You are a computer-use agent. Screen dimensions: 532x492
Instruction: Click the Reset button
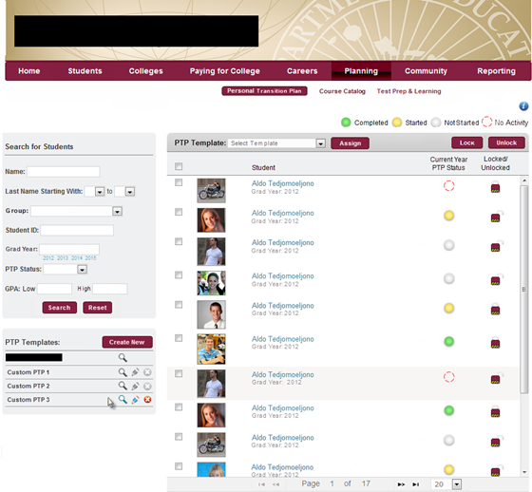tap(97, 308)
